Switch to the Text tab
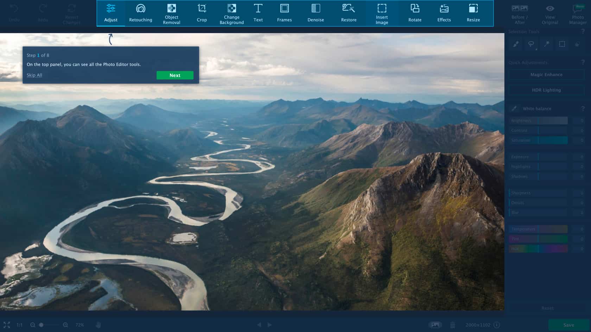This screenshot has height=332, width=591. pyautogui.click(x=258, y=13)
